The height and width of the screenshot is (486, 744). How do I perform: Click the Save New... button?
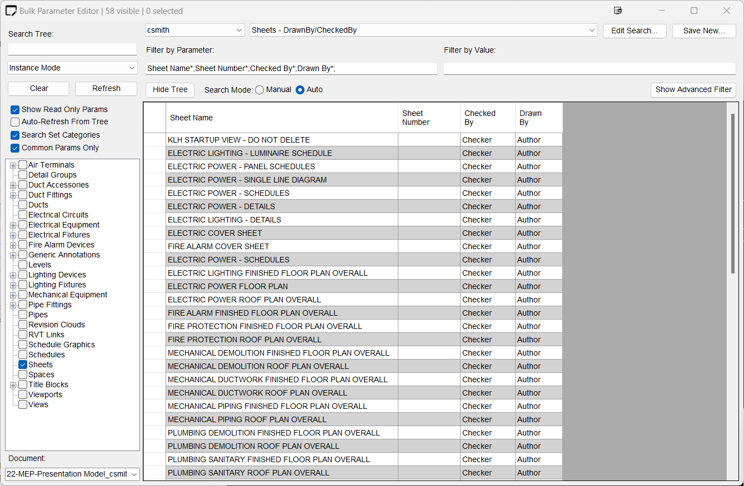(704, 31)
